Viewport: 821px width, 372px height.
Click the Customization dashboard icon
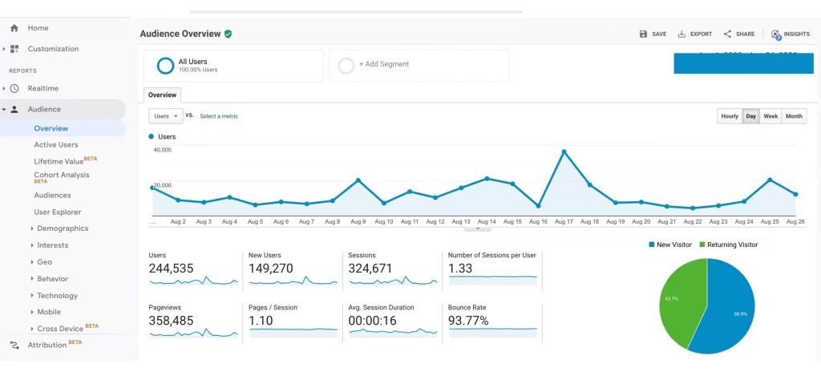[14, 49]
